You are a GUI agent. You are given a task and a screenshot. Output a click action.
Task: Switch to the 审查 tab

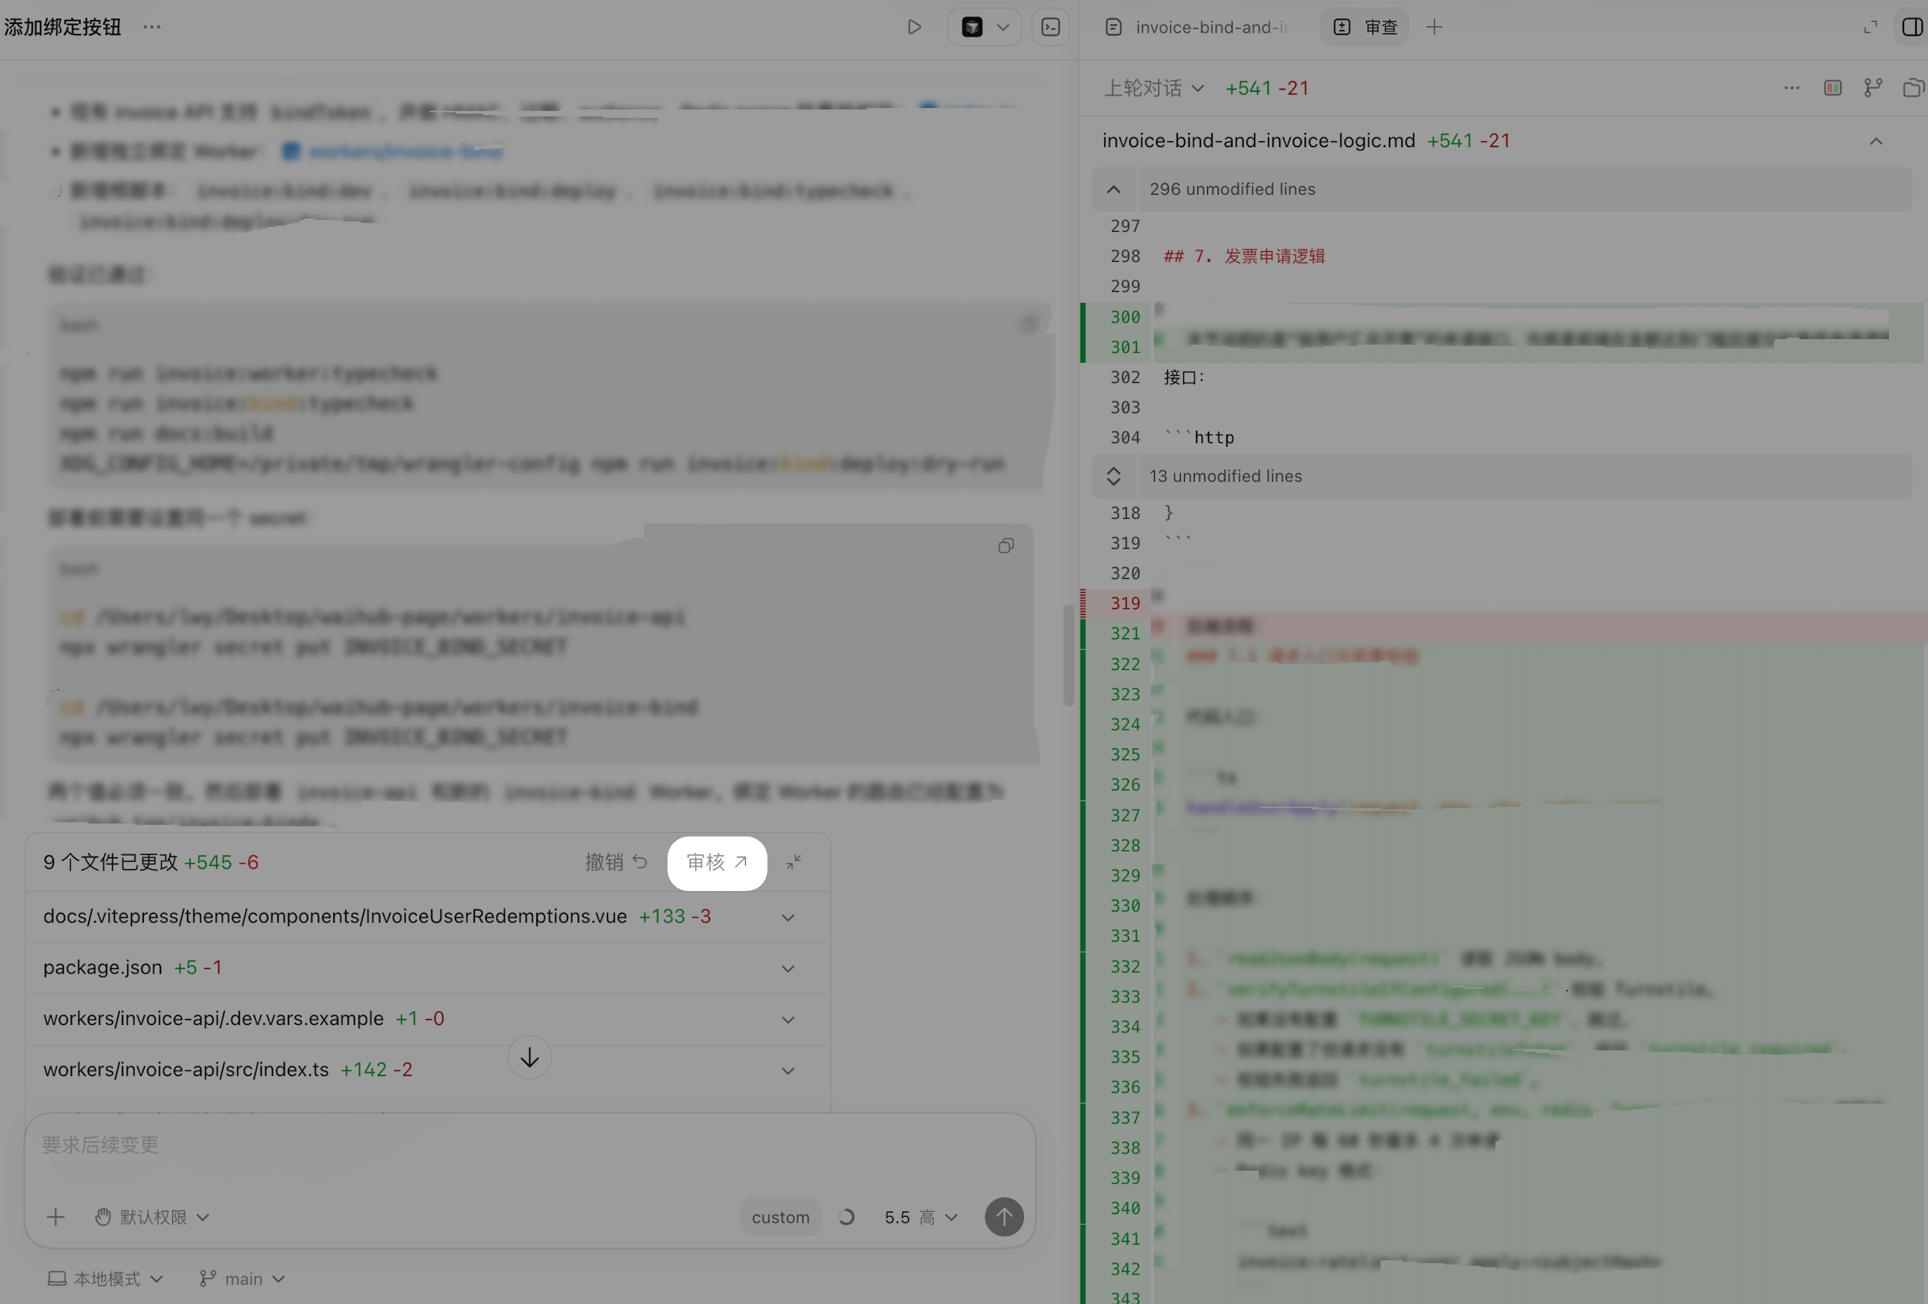(1366, 27)
